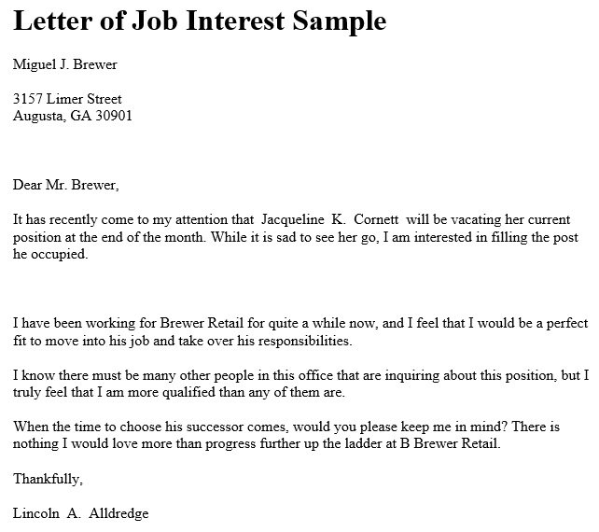Image resolution: width=599 pixels, height=532 pixels.
Task: Click the Augusta, GA 30901 line
Action: click(73, 116)
